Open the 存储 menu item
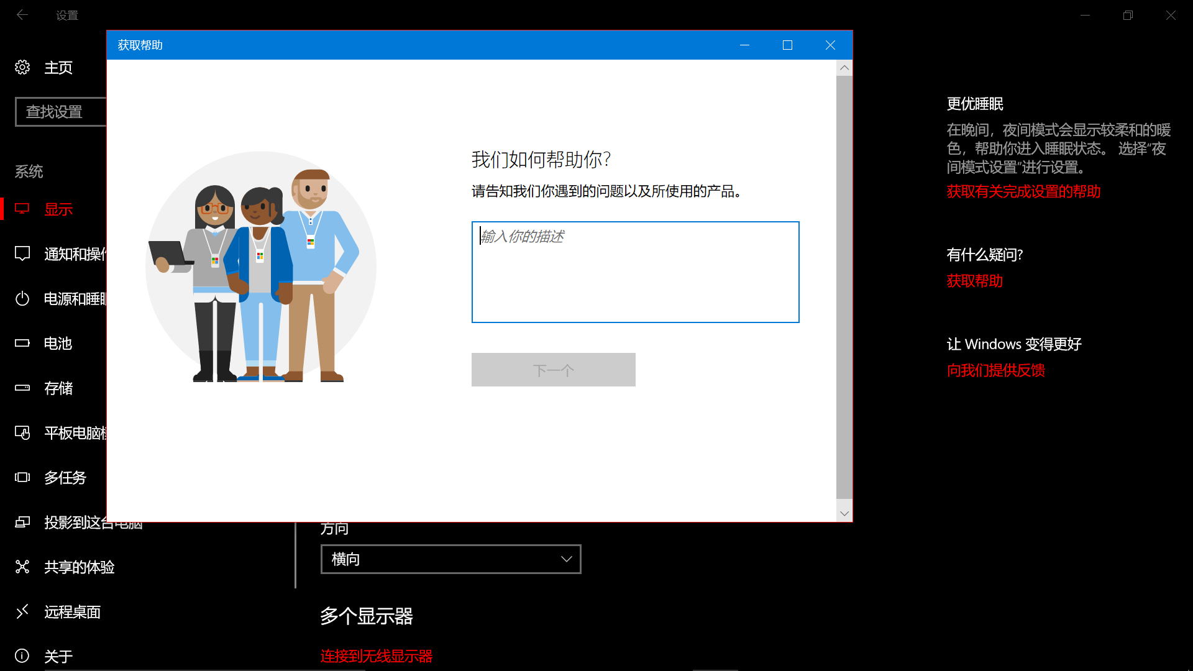This screenshot has width=1193, height=671. pos(58,388)
